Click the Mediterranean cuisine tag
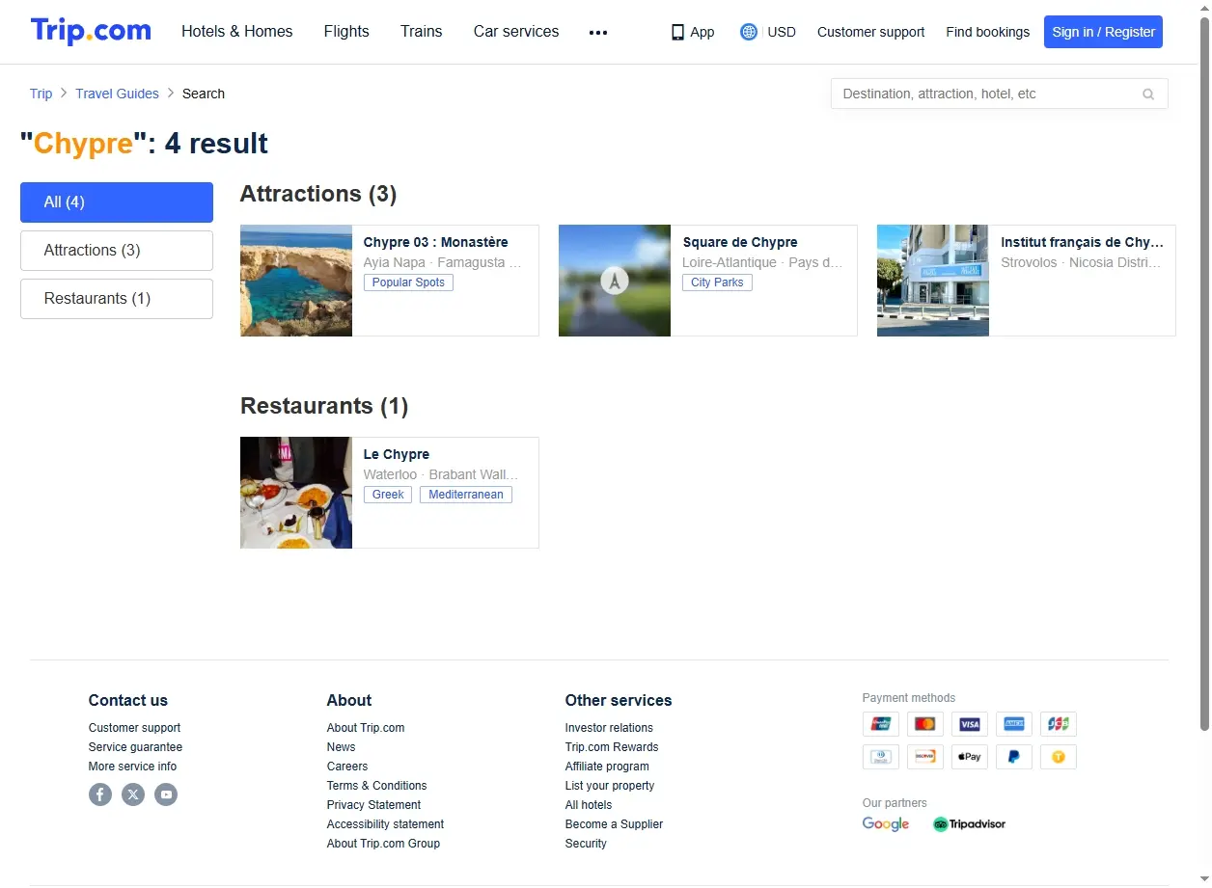Image resolution: width=1212 pixels, height=888 pixels. [466, 495]
